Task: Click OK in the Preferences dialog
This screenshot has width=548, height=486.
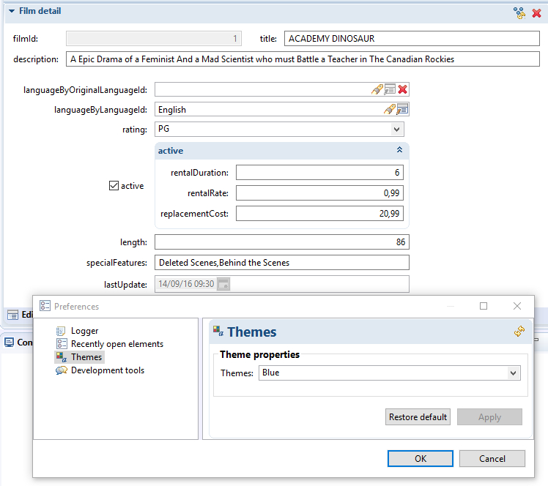Action: pyautogui.click(x=420, y=458)
